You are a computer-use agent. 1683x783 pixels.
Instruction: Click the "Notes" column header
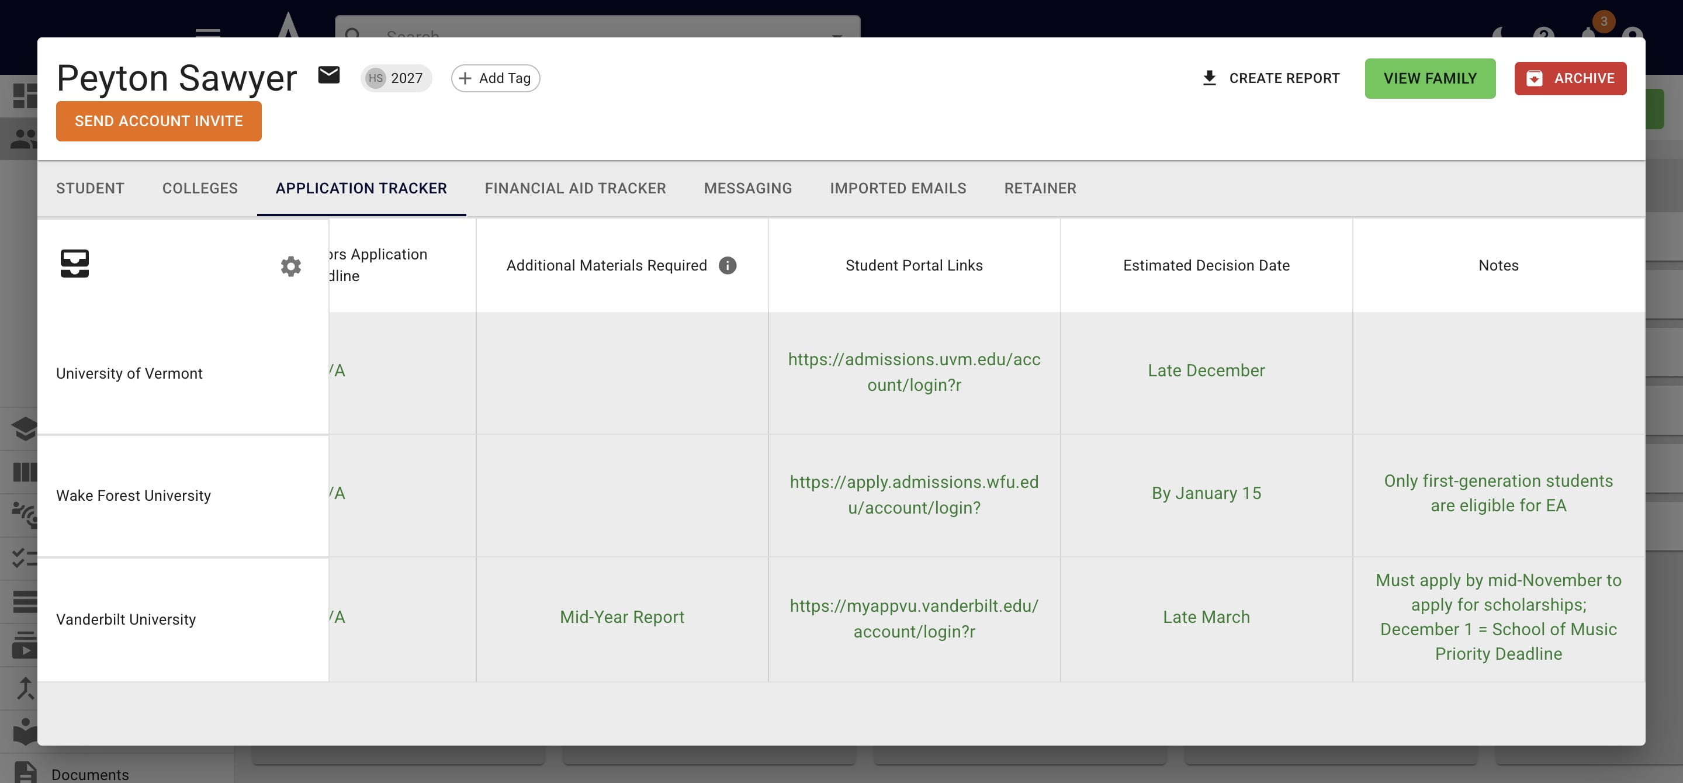click(x=1498, y=265)
